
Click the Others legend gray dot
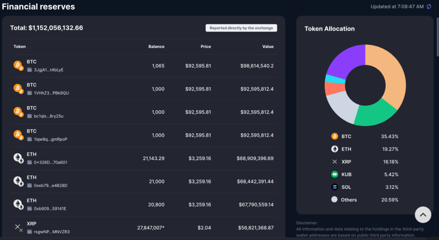point(334,200)
